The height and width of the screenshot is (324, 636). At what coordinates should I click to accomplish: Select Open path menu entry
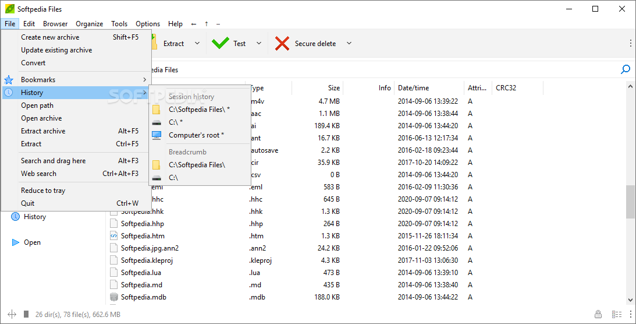pyautogui.click(x=77, y=105)
